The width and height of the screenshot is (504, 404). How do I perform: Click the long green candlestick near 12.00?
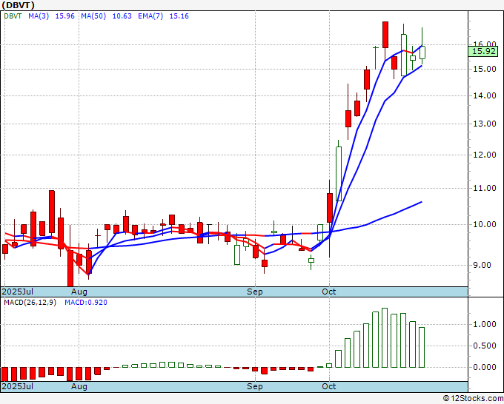339,174
